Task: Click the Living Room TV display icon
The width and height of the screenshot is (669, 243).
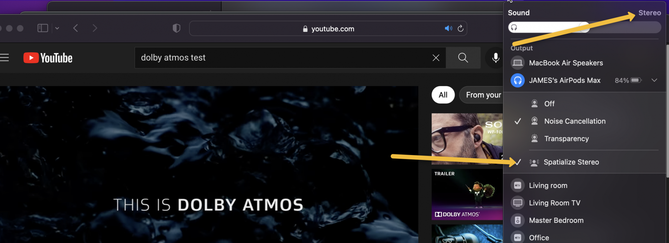Action: click(517, 203)
